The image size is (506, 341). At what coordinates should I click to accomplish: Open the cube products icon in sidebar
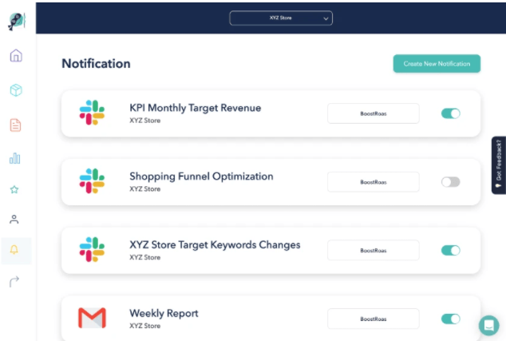click(x=15, y=90)
